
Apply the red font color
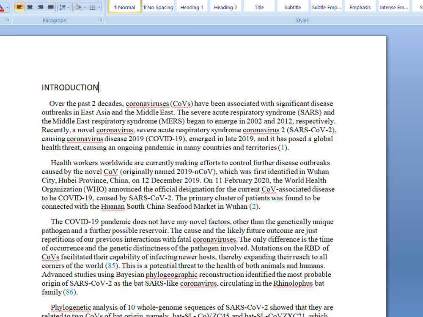pyautogui.click(x=2, y=7)
